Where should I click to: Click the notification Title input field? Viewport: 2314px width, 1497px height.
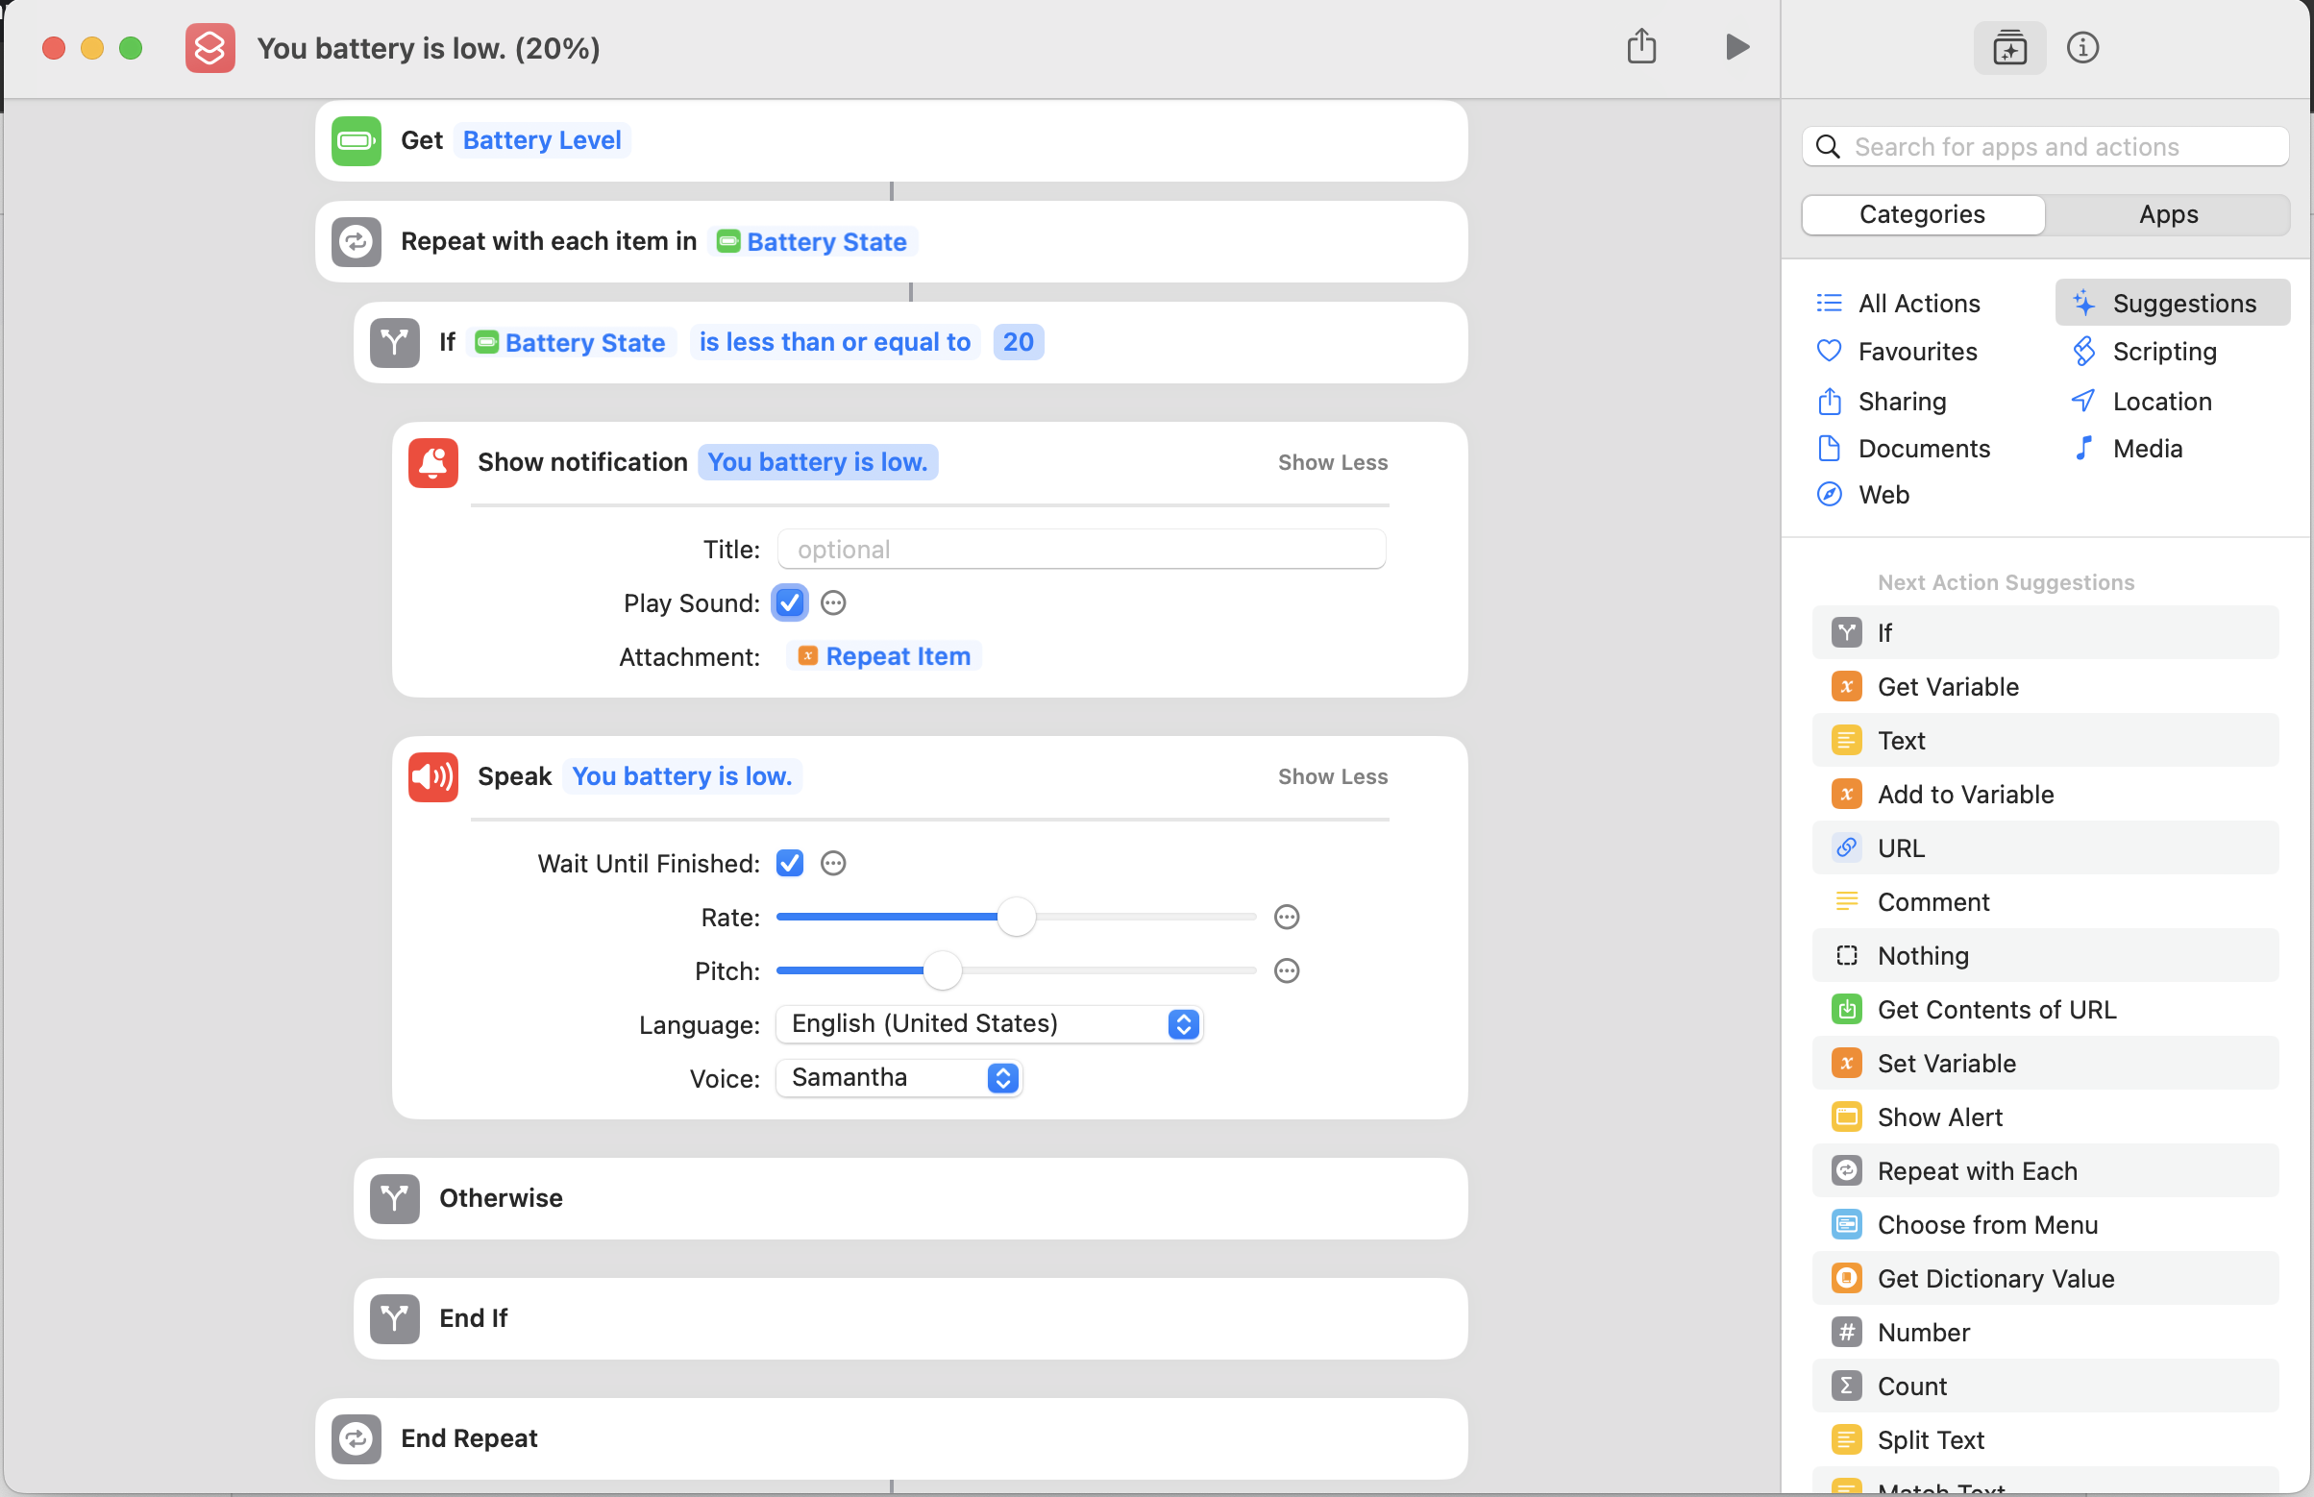click(x=1080, y=550)
